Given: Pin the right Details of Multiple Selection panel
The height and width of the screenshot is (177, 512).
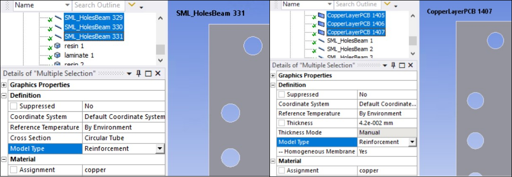Looking at the screenshot, I should coord(393,66).
